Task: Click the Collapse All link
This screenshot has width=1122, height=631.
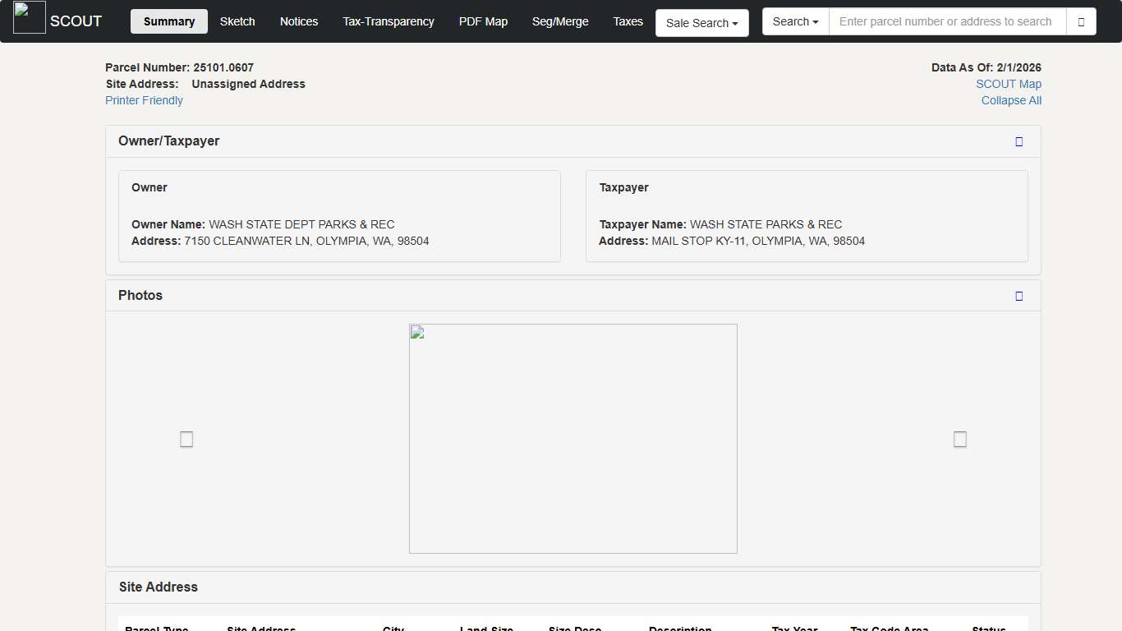Action: tap(1011, 100)
